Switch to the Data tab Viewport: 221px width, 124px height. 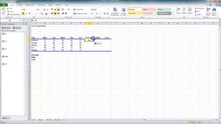coord(50,5)
